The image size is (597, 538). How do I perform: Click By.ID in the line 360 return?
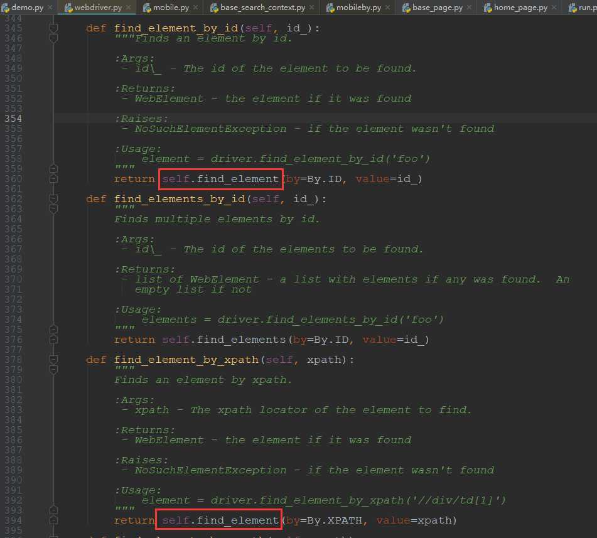[x=325, y=179]
